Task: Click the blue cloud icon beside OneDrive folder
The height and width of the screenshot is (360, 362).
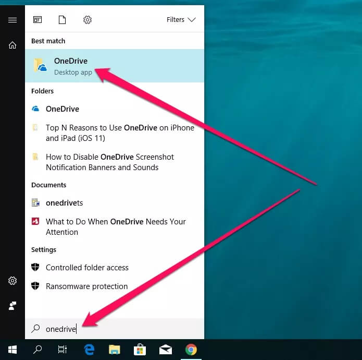Action: (x=35, y=109)
